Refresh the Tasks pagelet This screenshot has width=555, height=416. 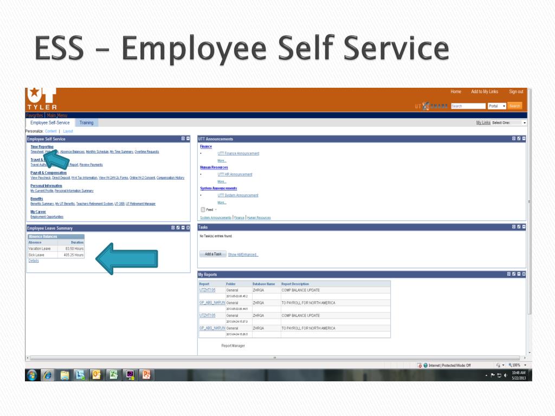[x=514, y=227]
